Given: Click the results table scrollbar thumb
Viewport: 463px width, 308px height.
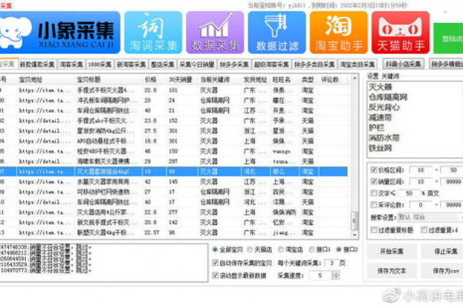Looking at the screenshot, I should click(354, 220).
